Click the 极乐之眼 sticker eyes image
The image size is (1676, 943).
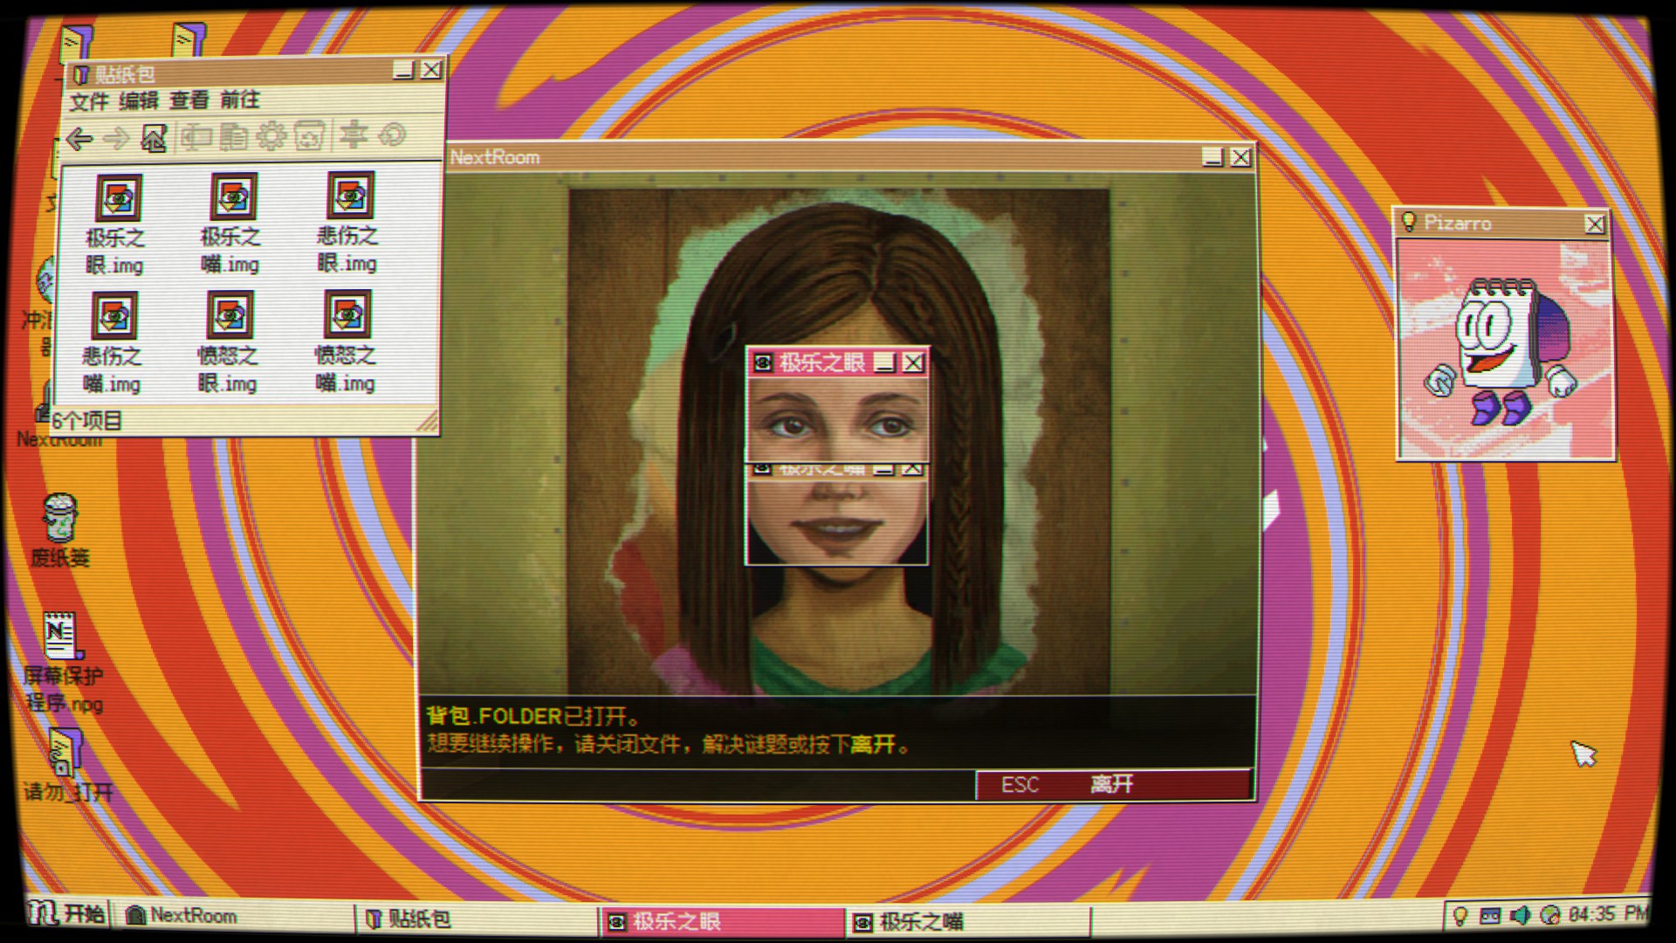point(838,419)
